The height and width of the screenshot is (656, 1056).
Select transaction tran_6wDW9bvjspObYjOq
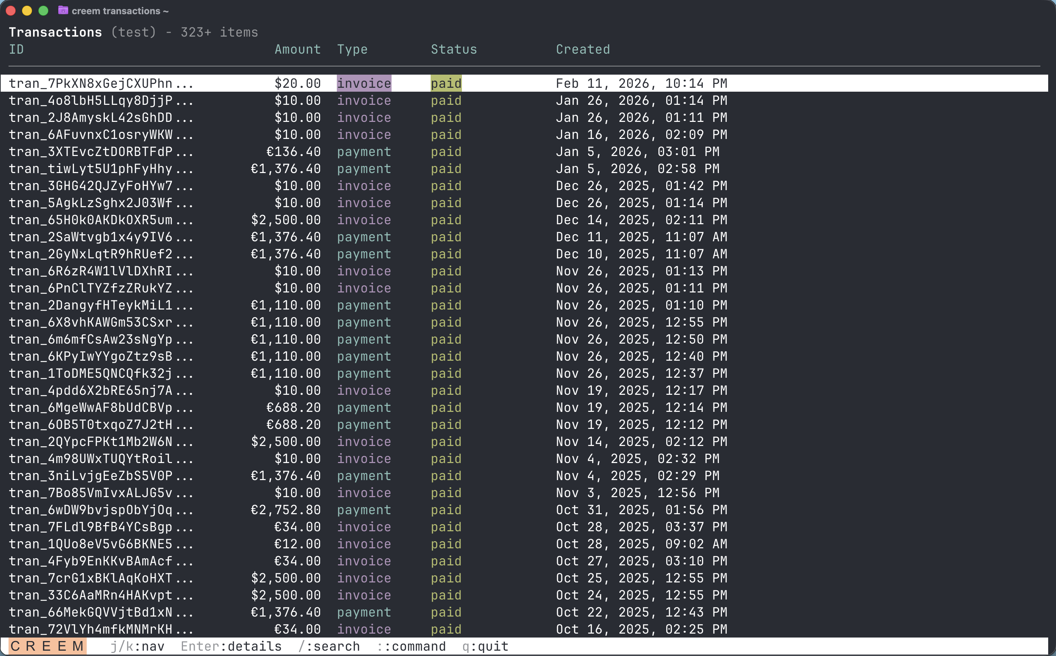point(524,510)
